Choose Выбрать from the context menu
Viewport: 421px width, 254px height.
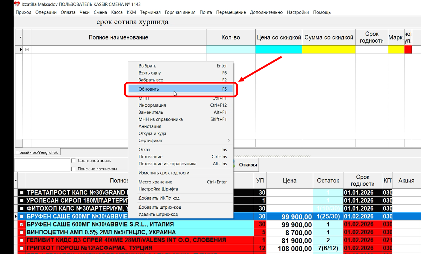pyautogui.click(x=181, y=66)
